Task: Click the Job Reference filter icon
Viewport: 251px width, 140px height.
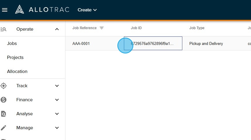Action: [102, 28]
